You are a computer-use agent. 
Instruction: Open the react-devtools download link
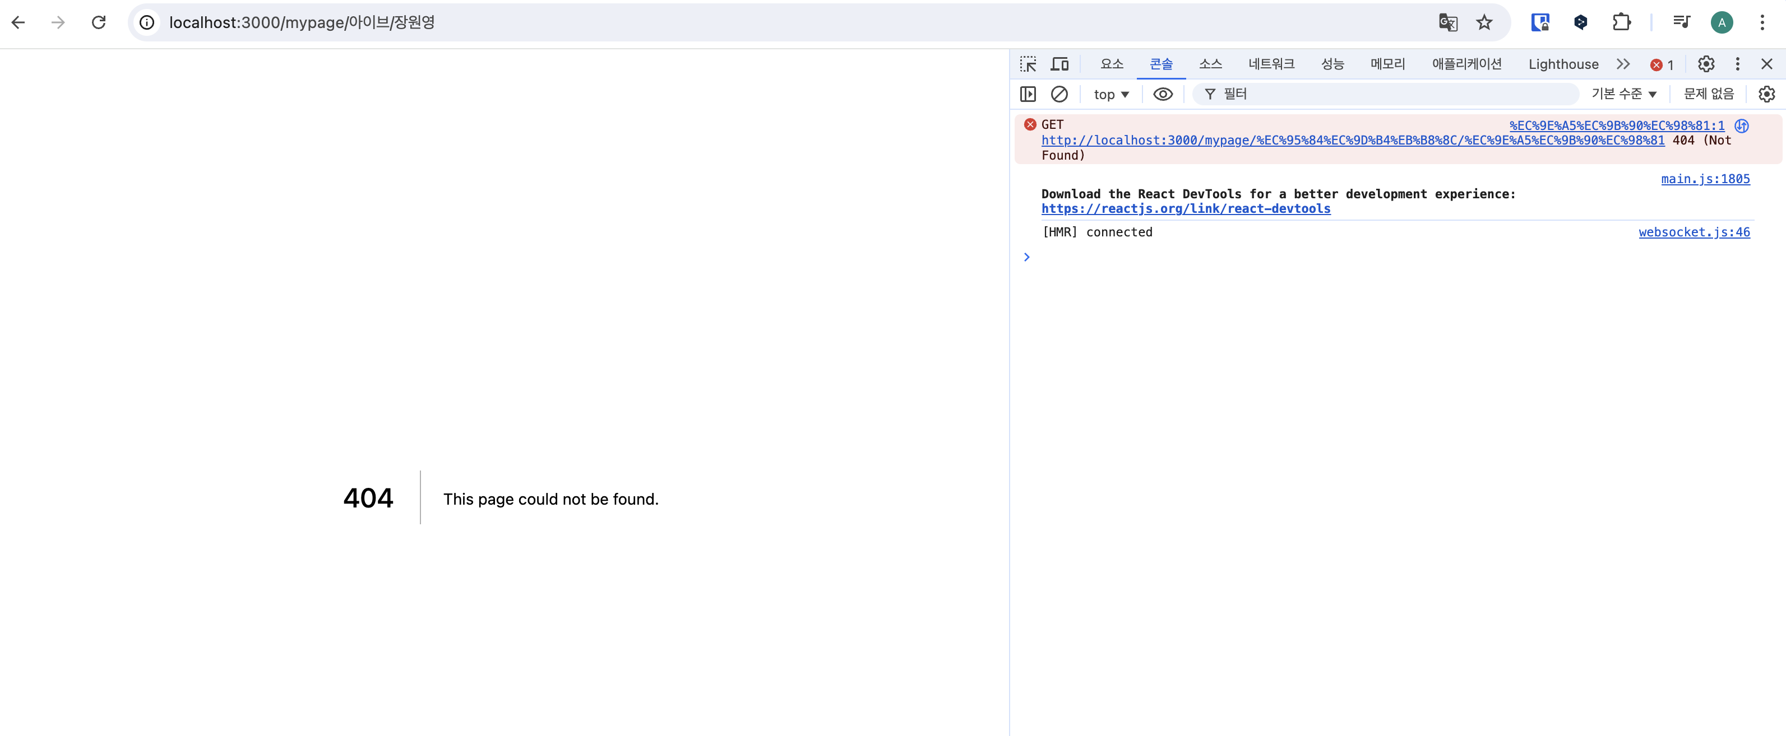click(x=1185, y=208)
